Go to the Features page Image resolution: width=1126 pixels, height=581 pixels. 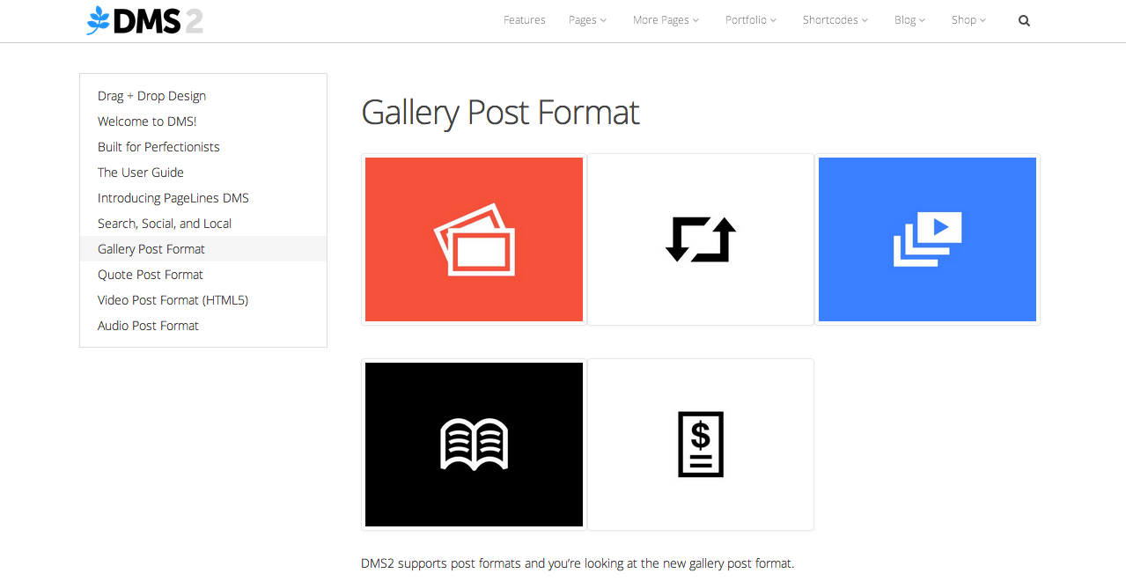(525, 20)
